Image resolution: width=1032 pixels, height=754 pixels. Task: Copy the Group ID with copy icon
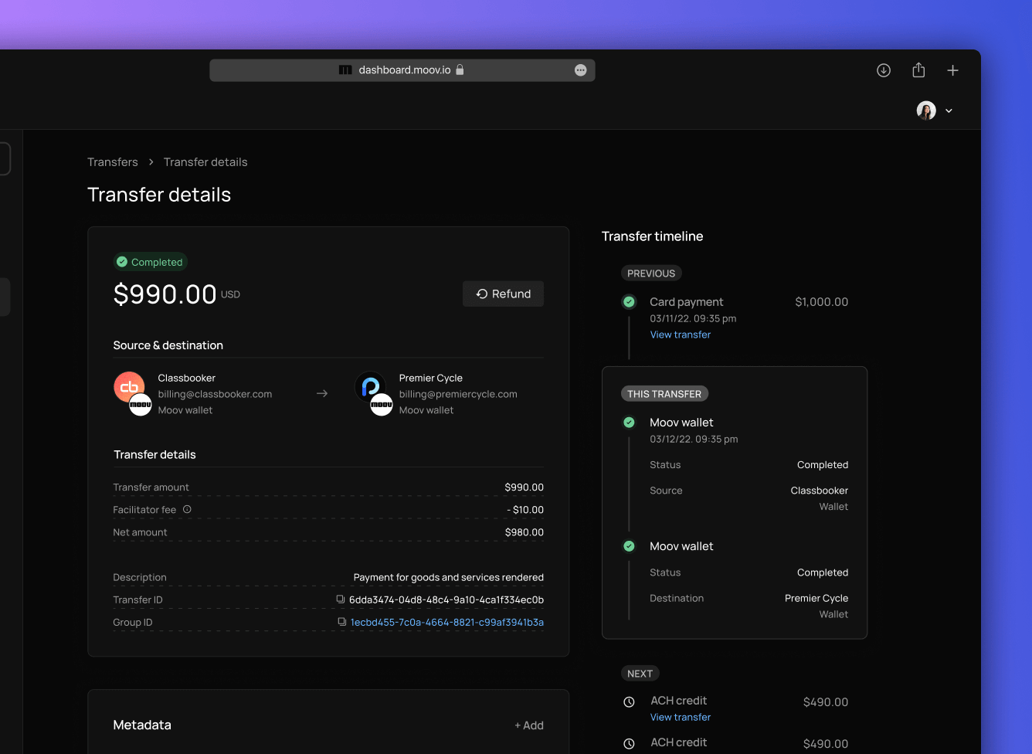click(341, 622)
